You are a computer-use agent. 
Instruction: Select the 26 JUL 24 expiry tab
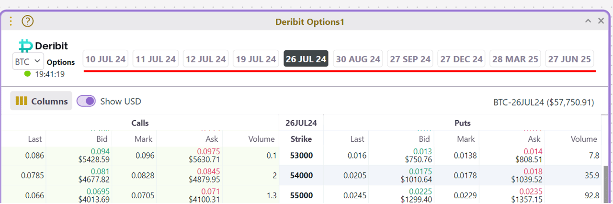coord(306,59)
